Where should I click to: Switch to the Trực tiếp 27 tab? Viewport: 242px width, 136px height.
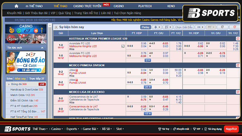(37, 79)
